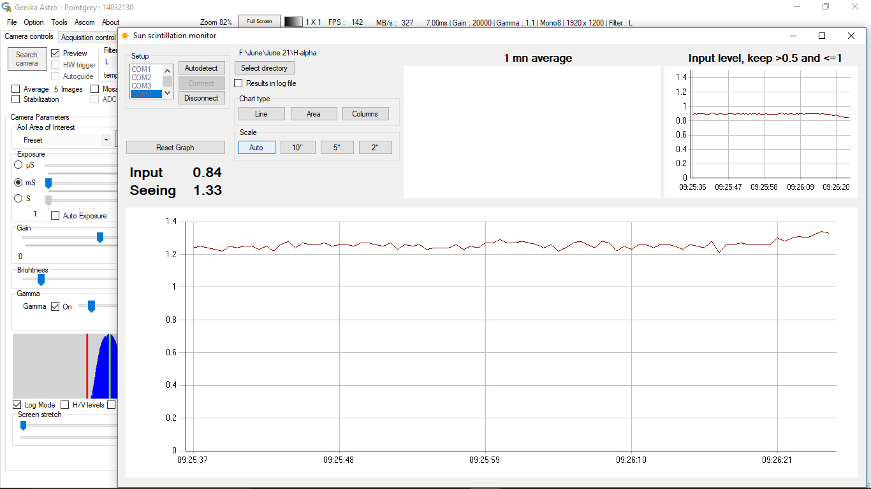Toggle the Preview checkbox
This screenshot has height=489, width=871.
[55, 53]
